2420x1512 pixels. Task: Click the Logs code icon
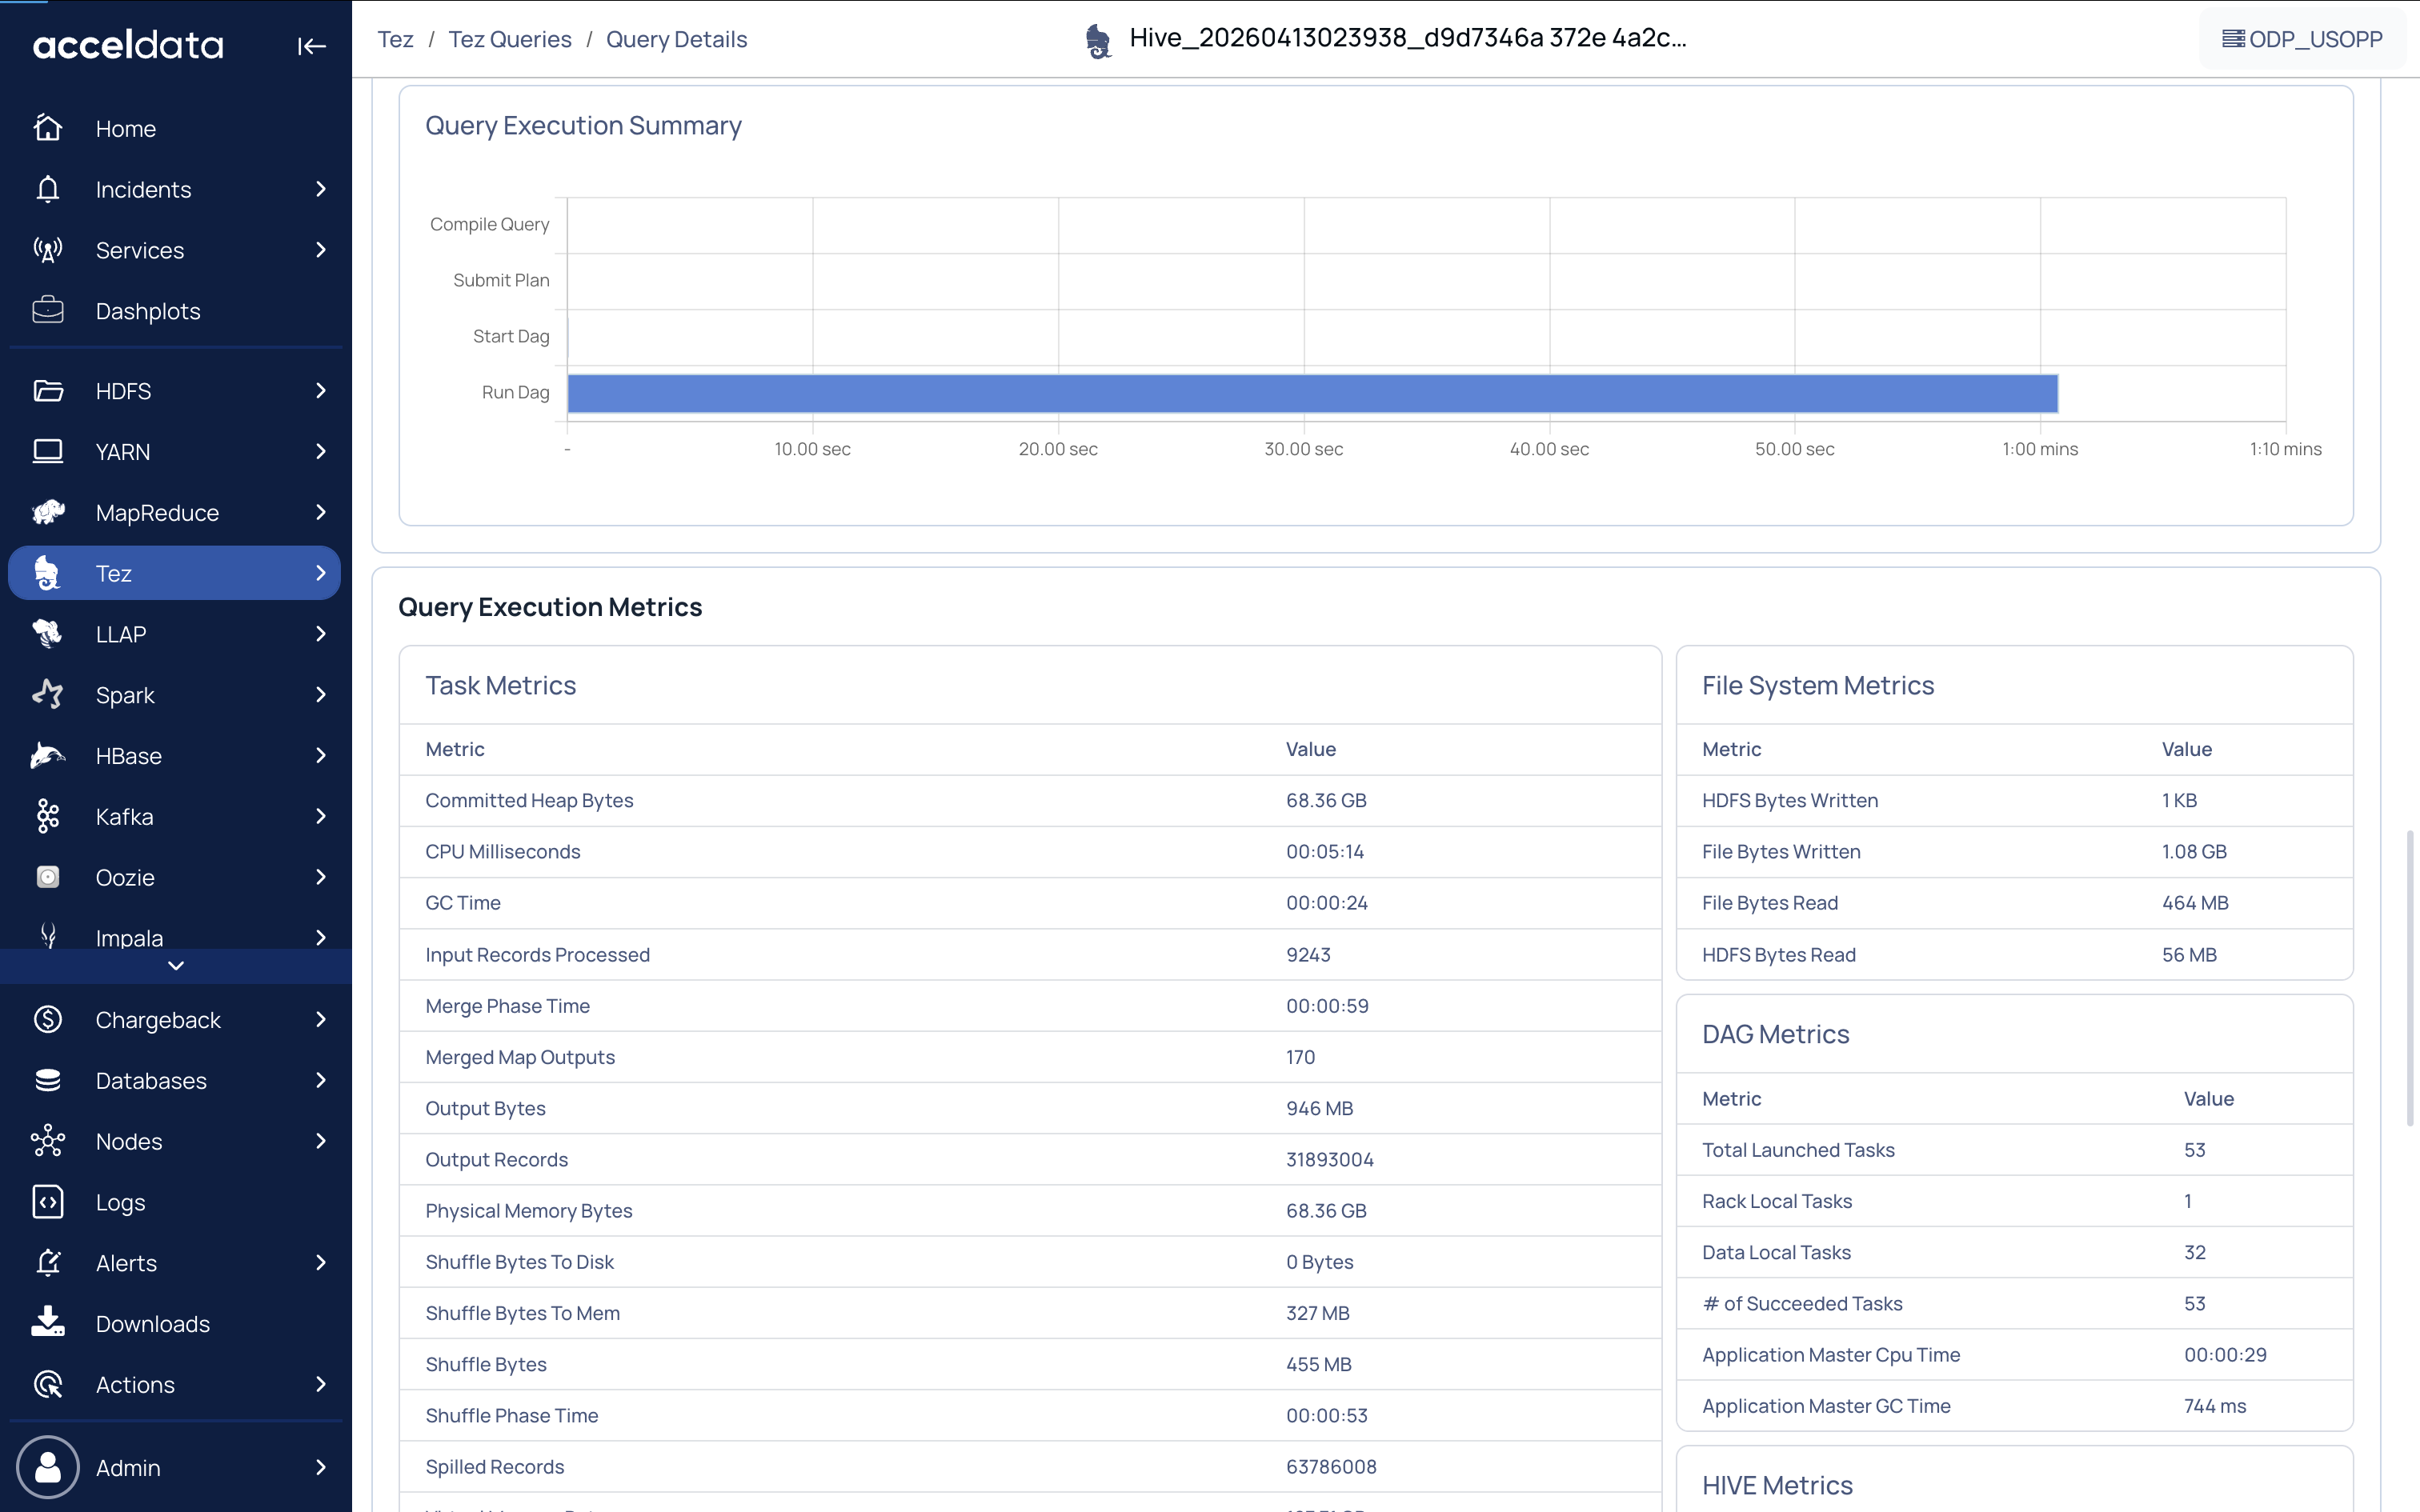48,1202
